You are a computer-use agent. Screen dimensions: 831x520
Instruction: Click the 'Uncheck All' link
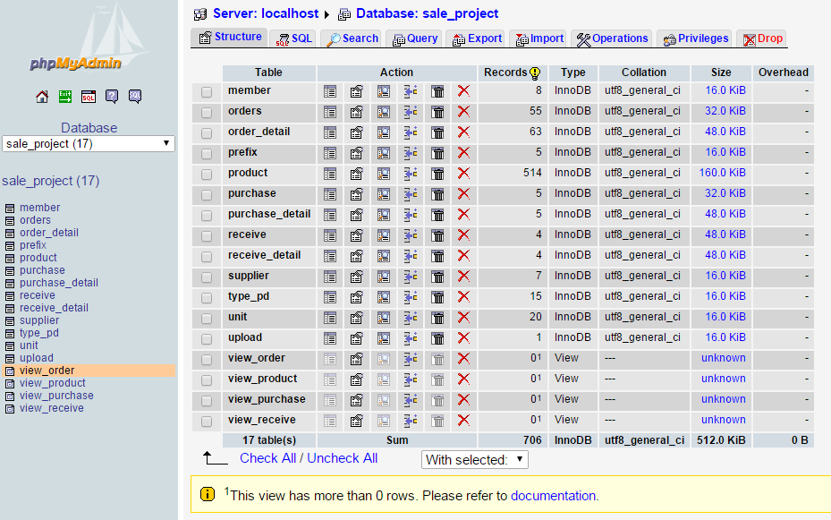click(343, 458)
